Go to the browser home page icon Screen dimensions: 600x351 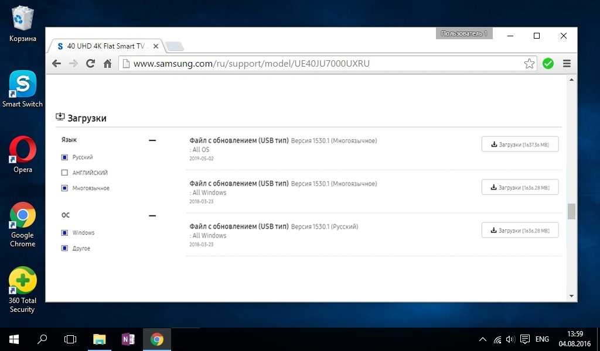click(107, 64)
